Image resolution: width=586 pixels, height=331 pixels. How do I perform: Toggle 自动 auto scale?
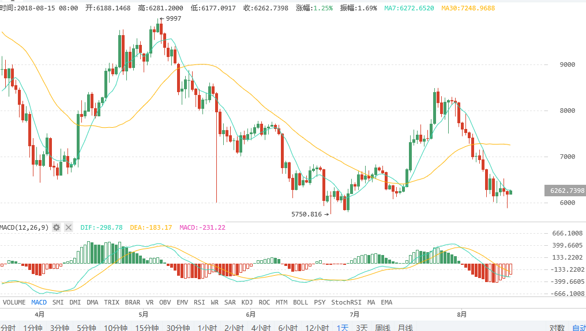[x=579, y=328]
